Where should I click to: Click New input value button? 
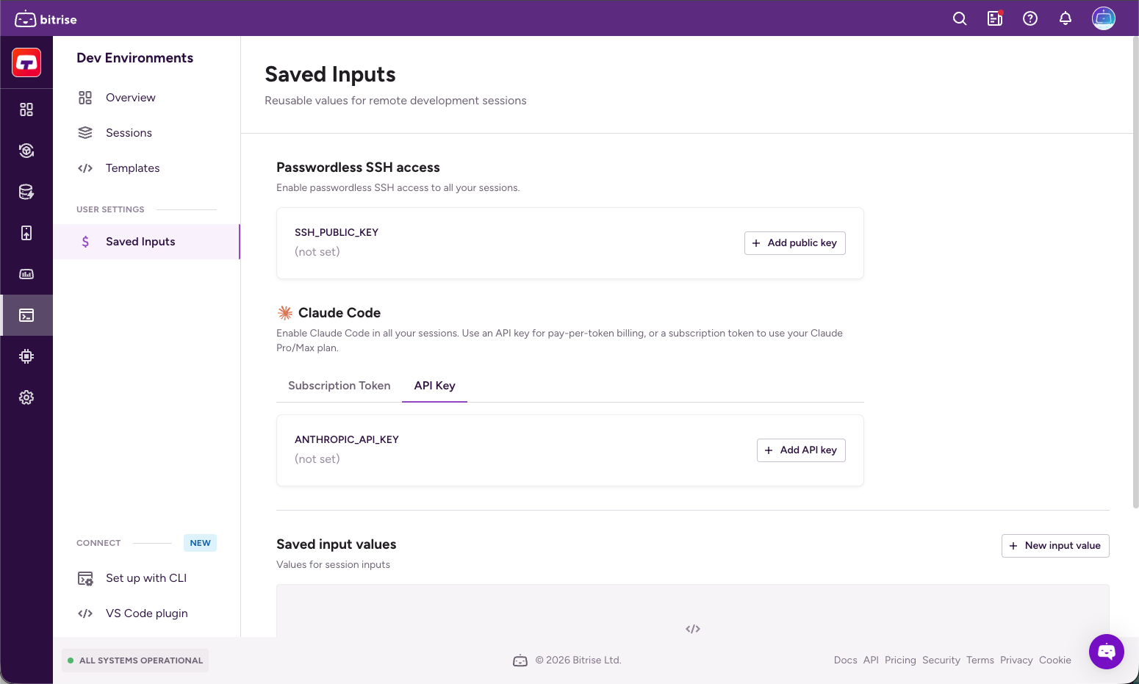pyautogui.click(x=1055, y=546)
